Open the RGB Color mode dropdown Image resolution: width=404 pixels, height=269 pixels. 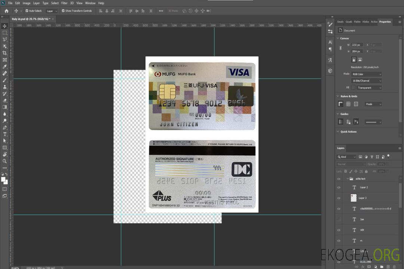(366, 74)
